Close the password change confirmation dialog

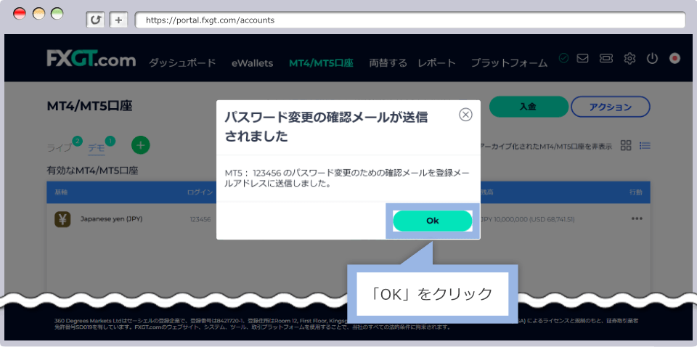(465, 115)
